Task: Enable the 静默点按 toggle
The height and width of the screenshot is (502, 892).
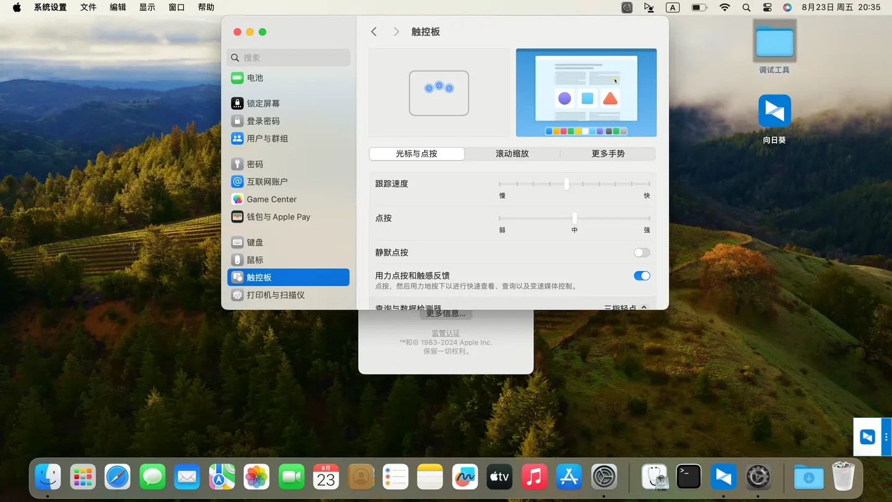Action: point(641,252)
